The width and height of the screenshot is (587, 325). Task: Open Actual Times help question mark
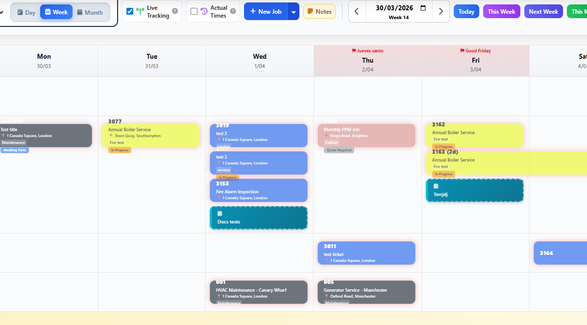coord(233,11)
